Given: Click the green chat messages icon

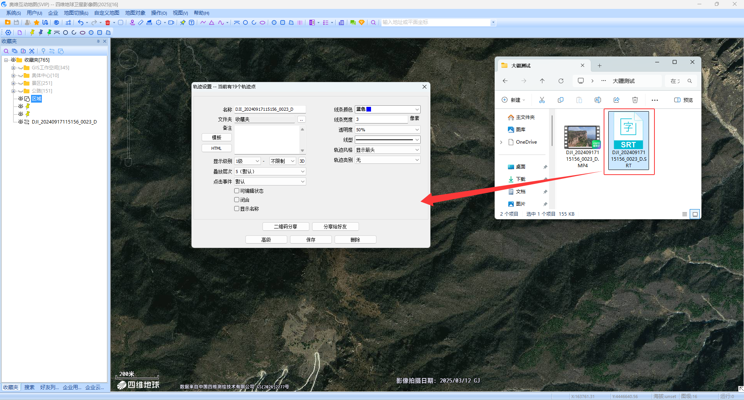Looking at the screenshot, I should coord(353,22).
